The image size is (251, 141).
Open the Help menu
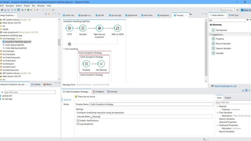tap(49, 5)
